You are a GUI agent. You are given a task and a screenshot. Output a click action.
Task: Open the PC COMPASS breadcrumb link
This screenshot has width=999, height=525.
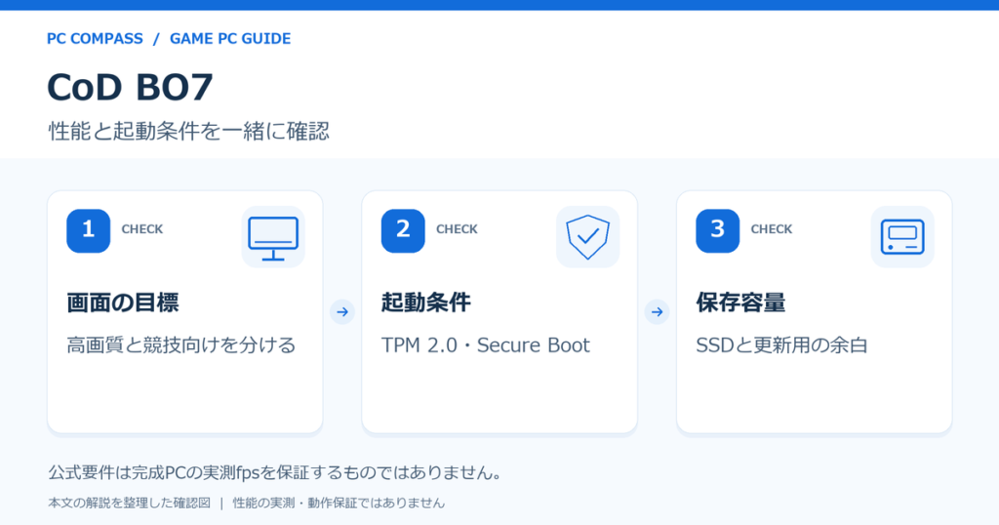pos(95,39)
